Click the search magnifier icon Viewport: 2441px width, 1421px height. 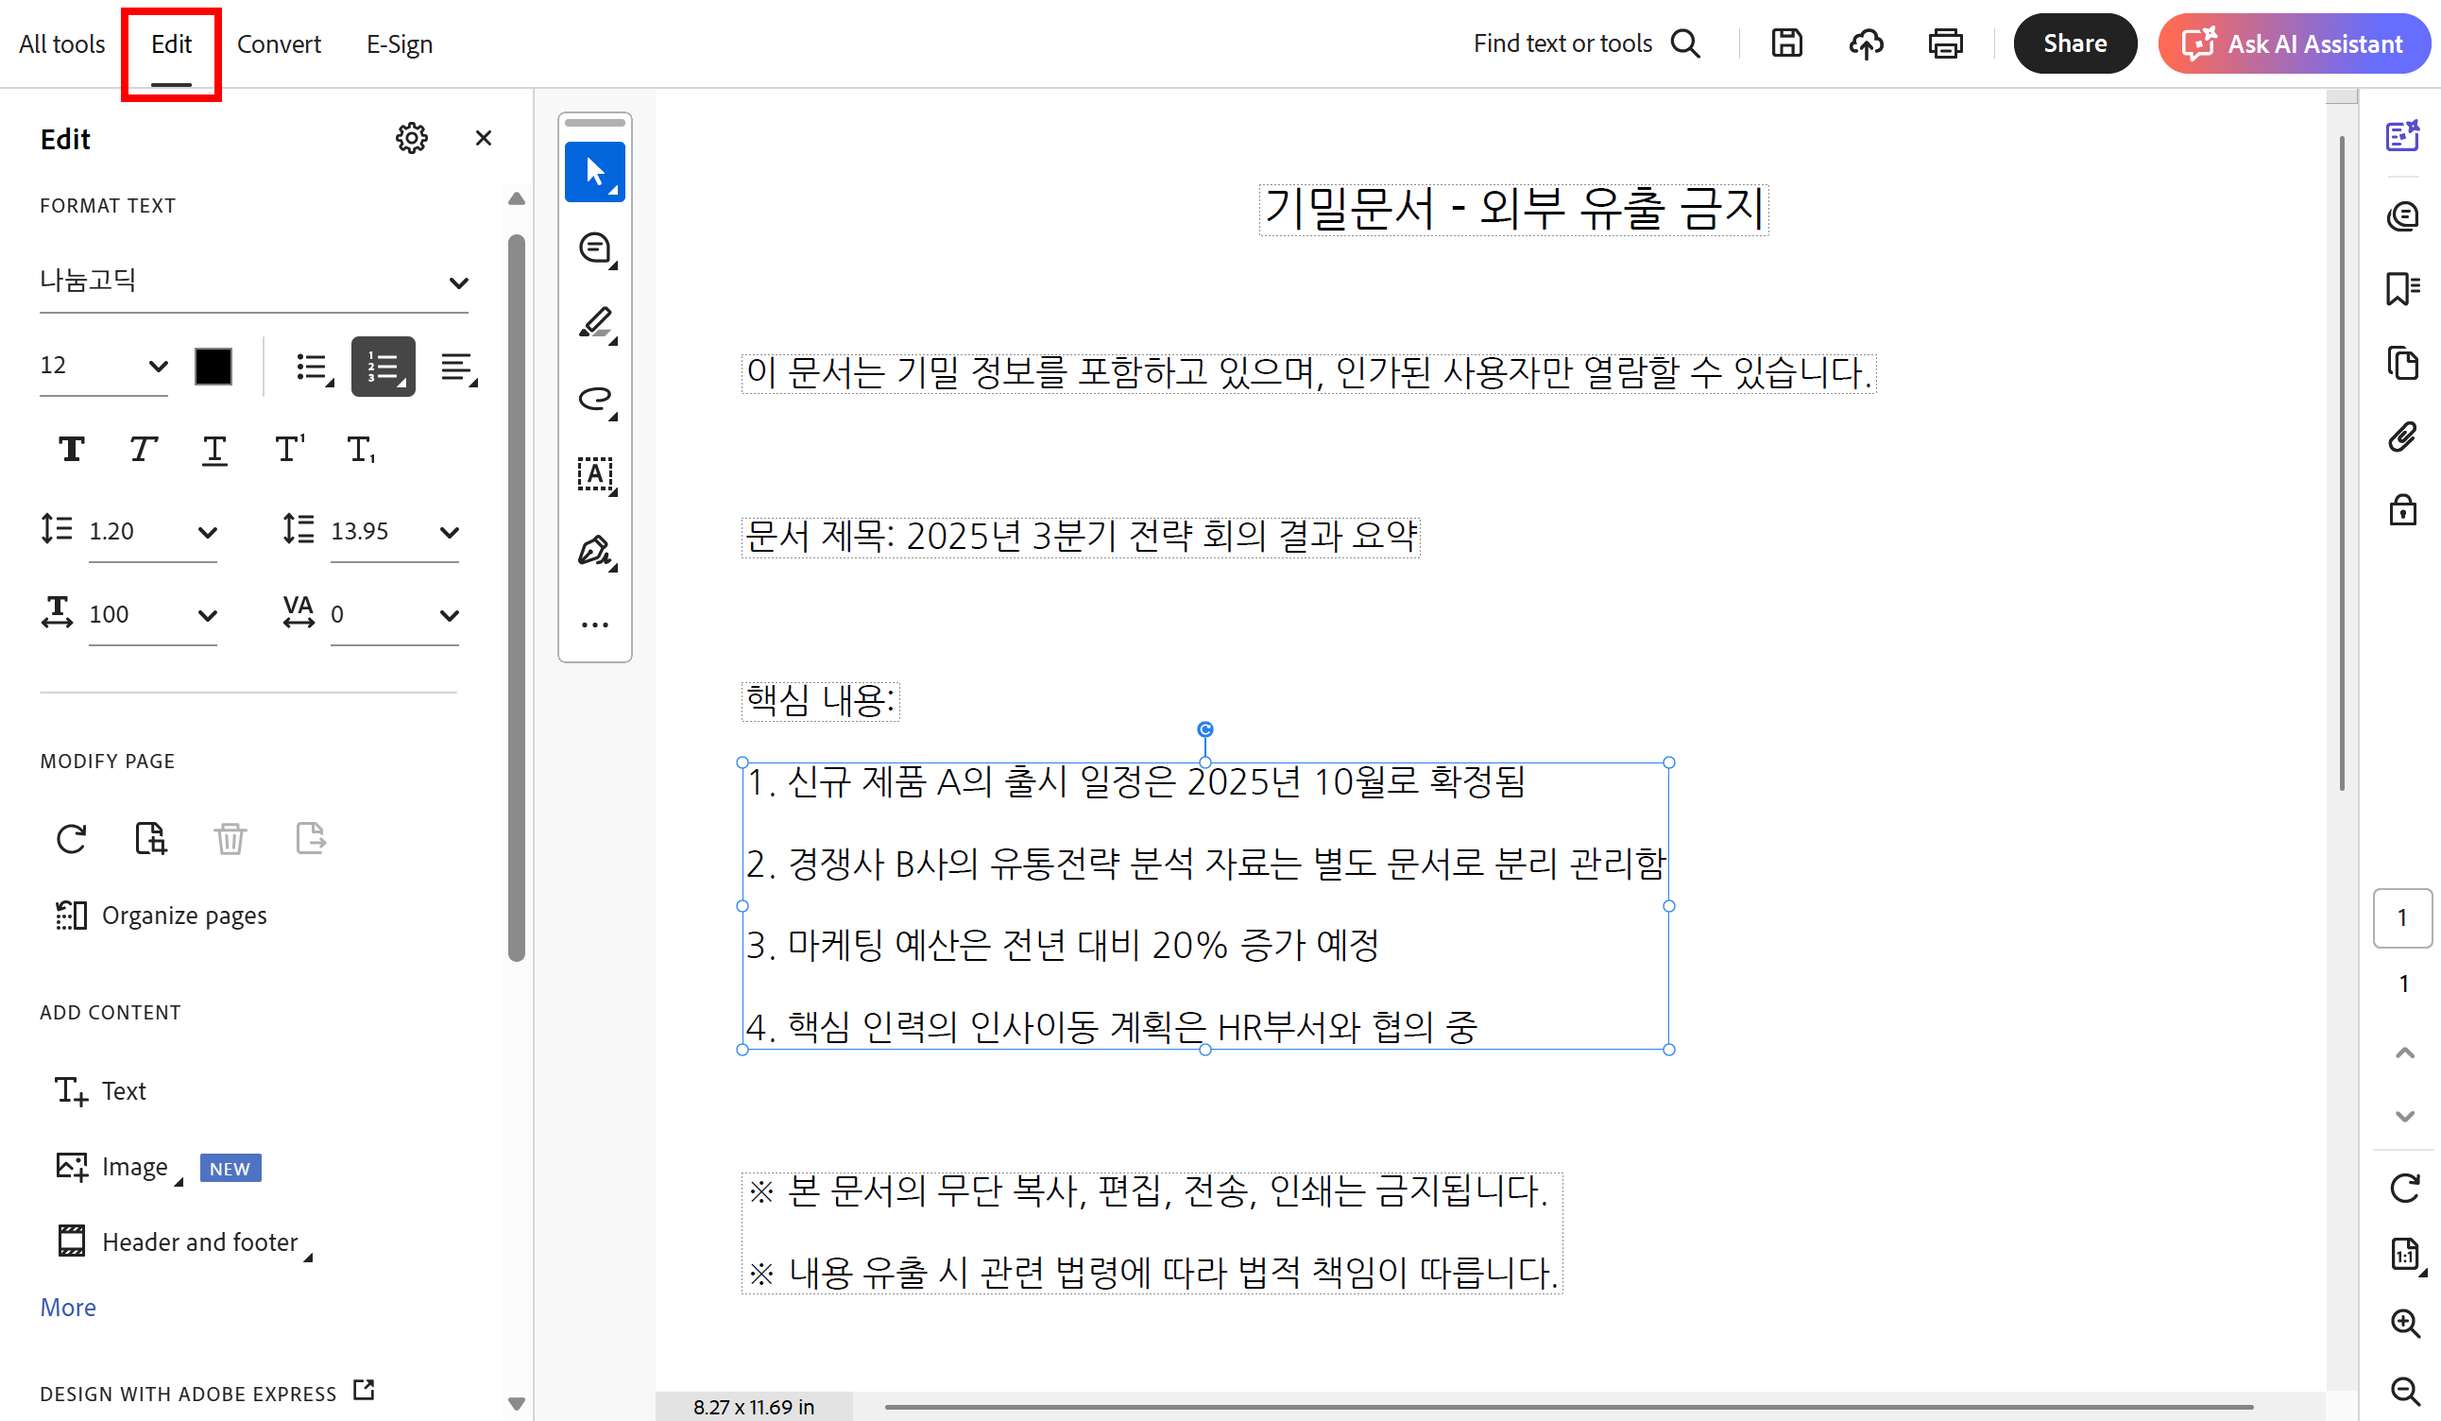tap(1685, 43)
